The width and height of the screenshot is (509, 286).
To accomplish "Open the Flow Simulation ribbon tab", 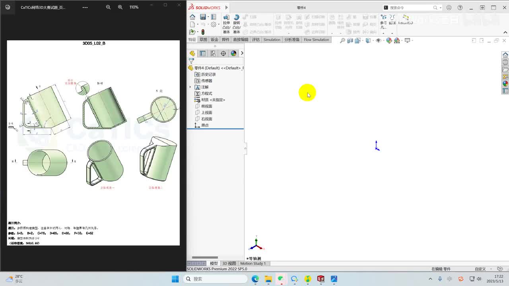I will 317,40.
